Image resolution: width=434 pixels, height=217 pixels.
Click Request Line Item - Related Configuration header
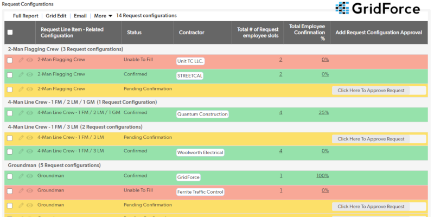(72, 33)
